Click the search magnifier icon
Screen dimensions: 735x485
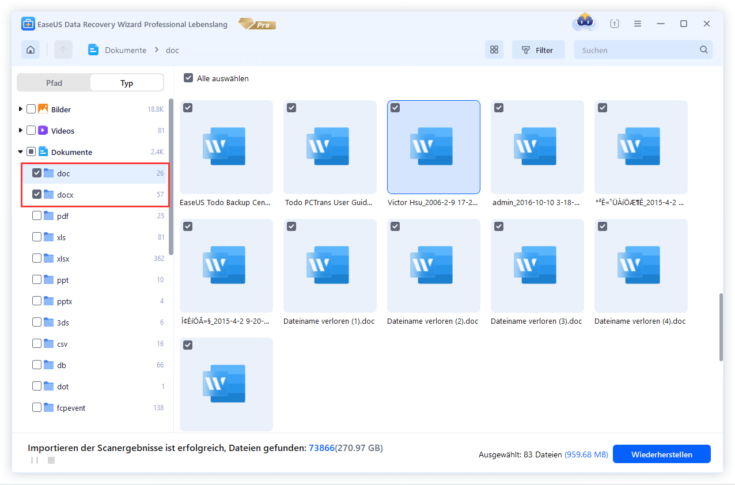pos(703,50)
